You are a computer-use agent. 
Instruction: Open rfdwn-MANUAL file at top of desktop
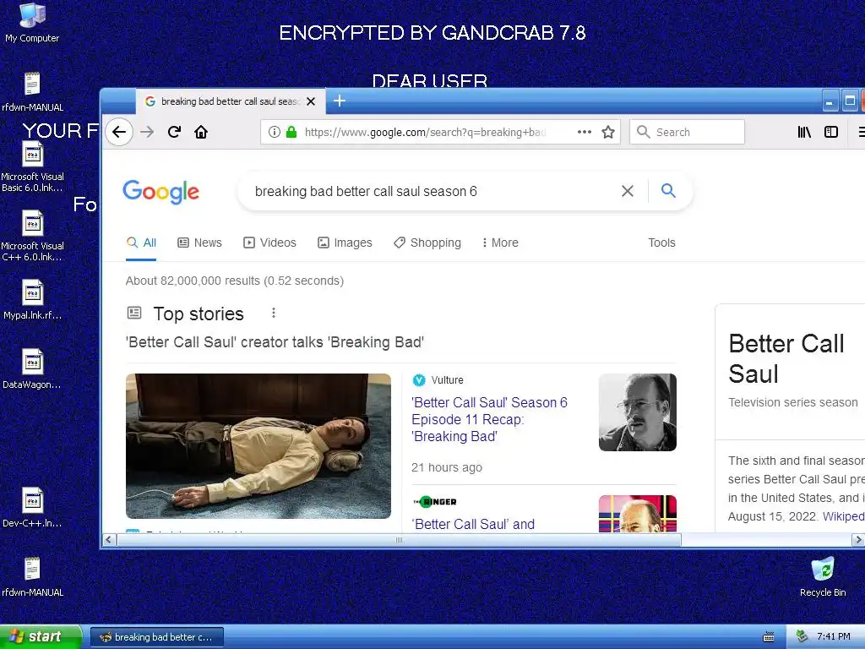[x=32, y=92]
